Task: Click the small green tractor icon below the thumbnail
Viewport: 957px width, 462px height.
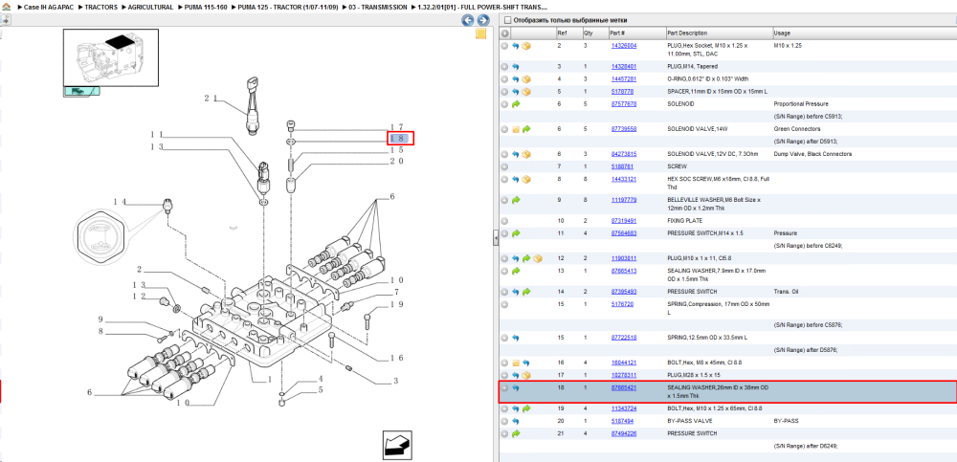Action: (x=81, y=92)
